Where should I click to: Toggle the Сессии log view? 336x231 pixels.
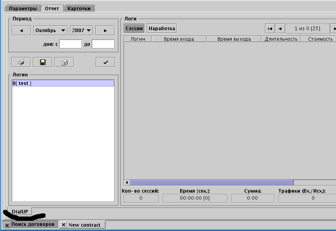pyautogui.click(x=134, y=29)
